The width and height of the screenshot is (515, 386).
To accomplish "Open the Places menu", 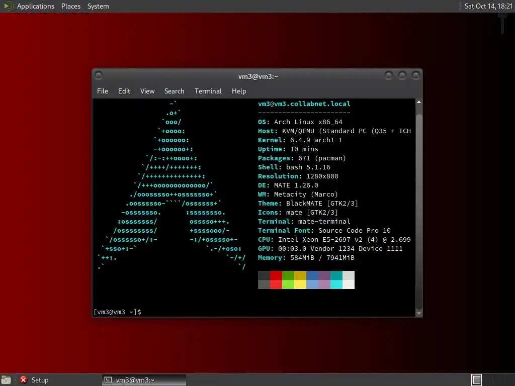I will (x=70, y=6).
